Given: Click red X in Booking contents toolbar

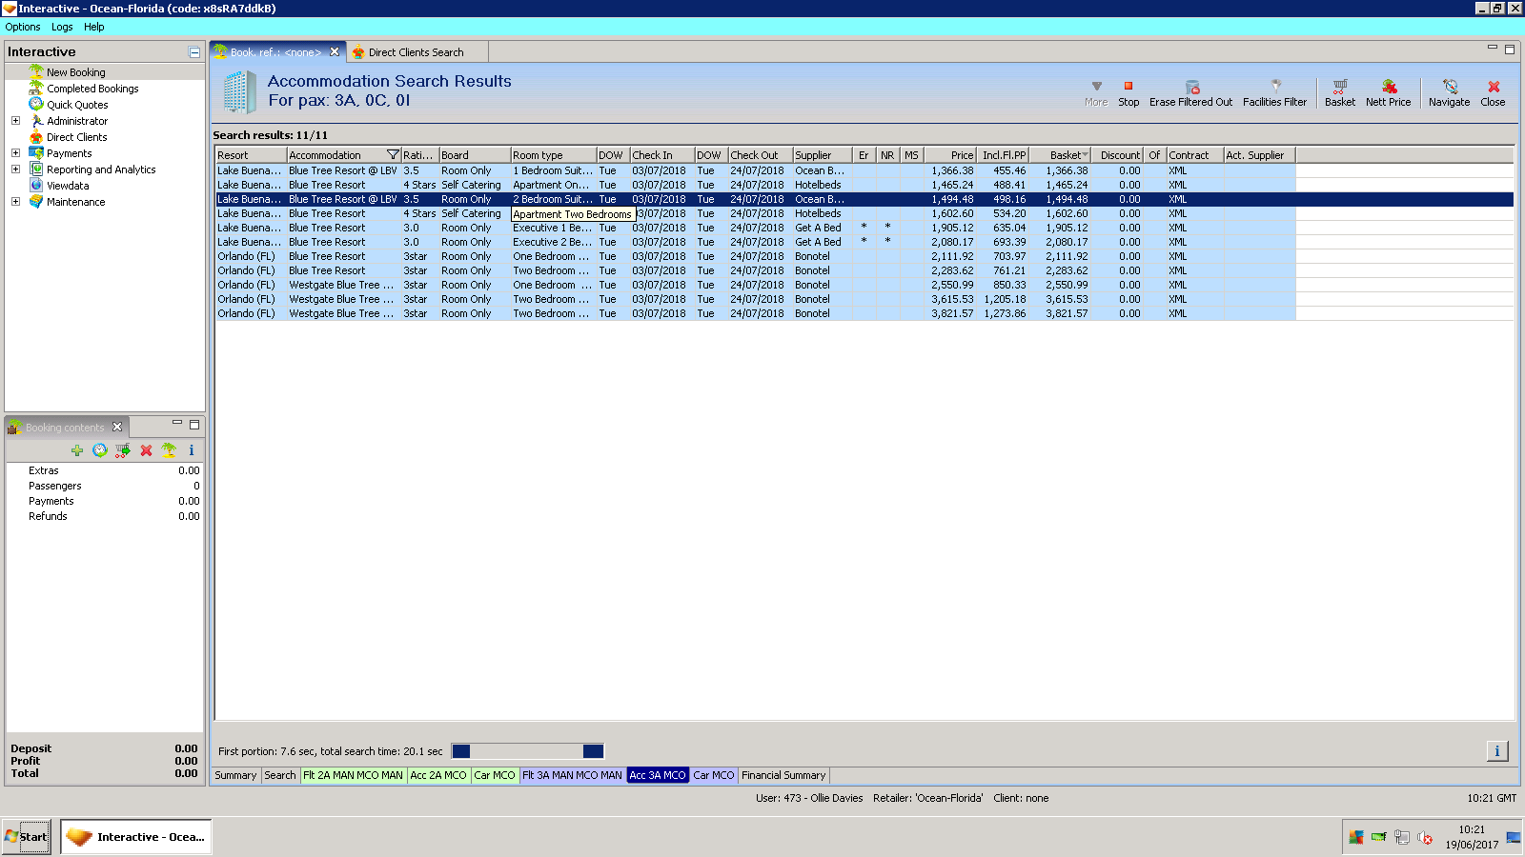Looking at the screenshot, I should 146,450.
